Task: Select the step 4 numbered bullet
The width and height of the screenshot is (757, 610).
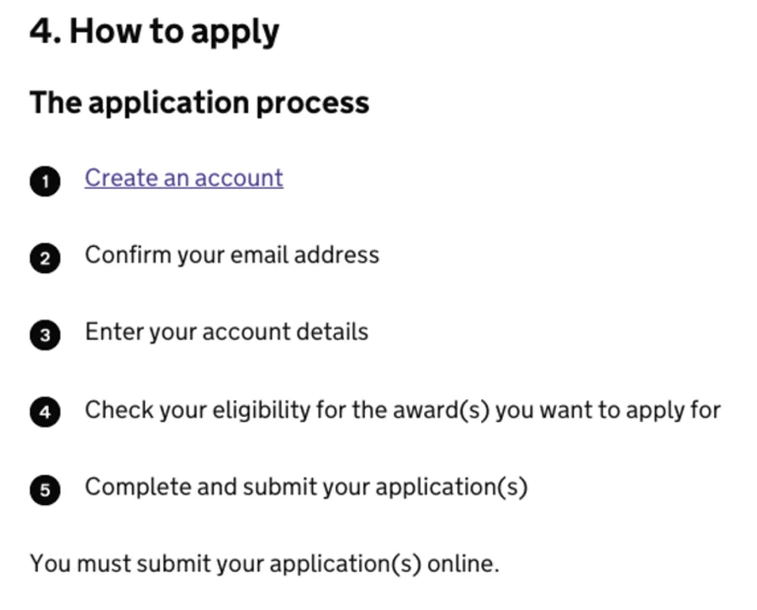Action: [x=45, y=413]
